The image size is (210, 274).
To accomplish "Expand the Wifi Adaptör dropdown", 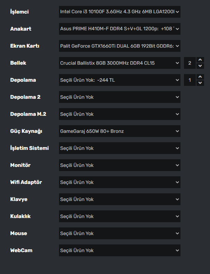I will 119,182.
